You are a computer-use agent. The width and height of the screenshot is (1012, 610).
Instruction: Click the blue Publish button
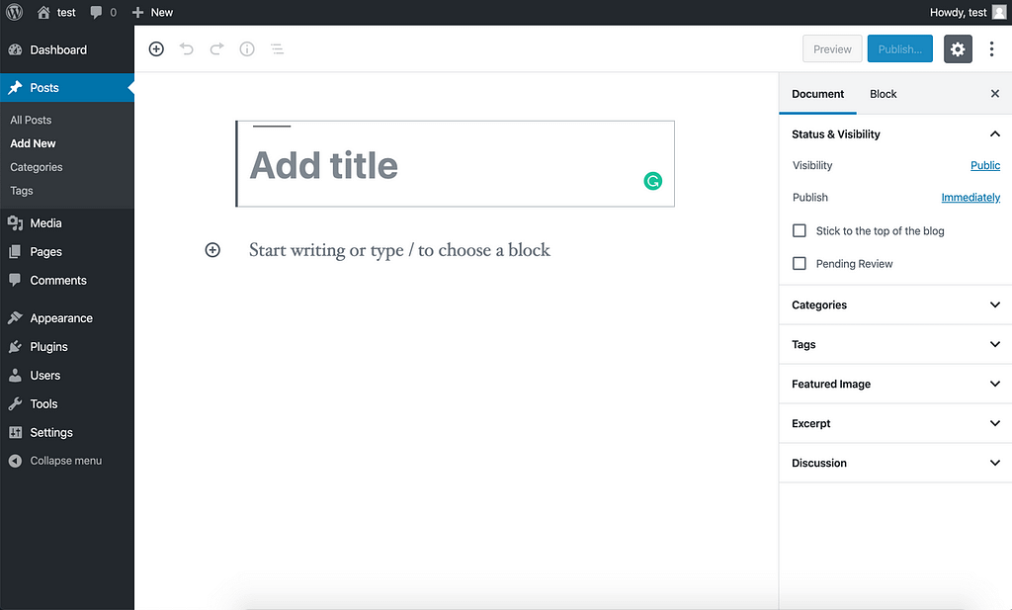899,49
